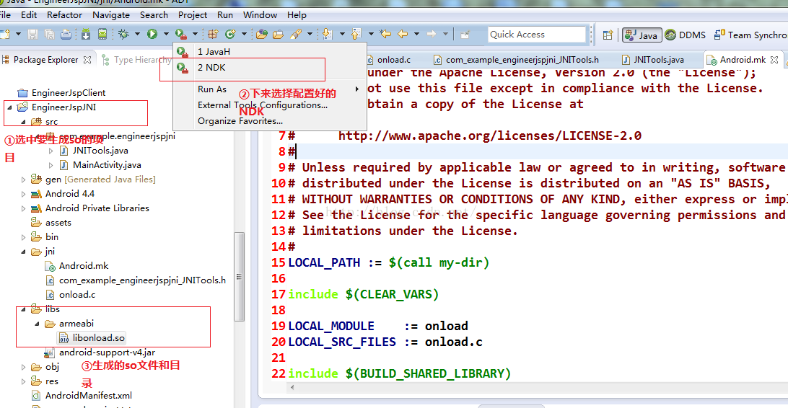The width and height of the screenshot is (788, 408).
Task: Click the Open Perspective icon
Action: (x=608, y=35)
